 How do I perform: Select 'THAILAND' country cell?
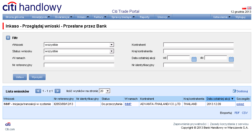pyautogui.click(x=194, y=104)
